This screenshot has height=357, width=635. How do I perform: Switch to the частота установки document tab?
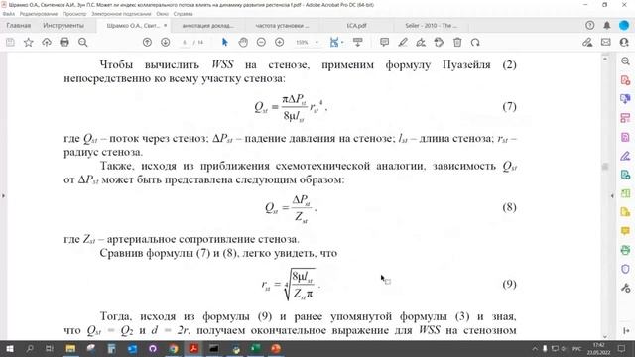[x=282, y=26]
